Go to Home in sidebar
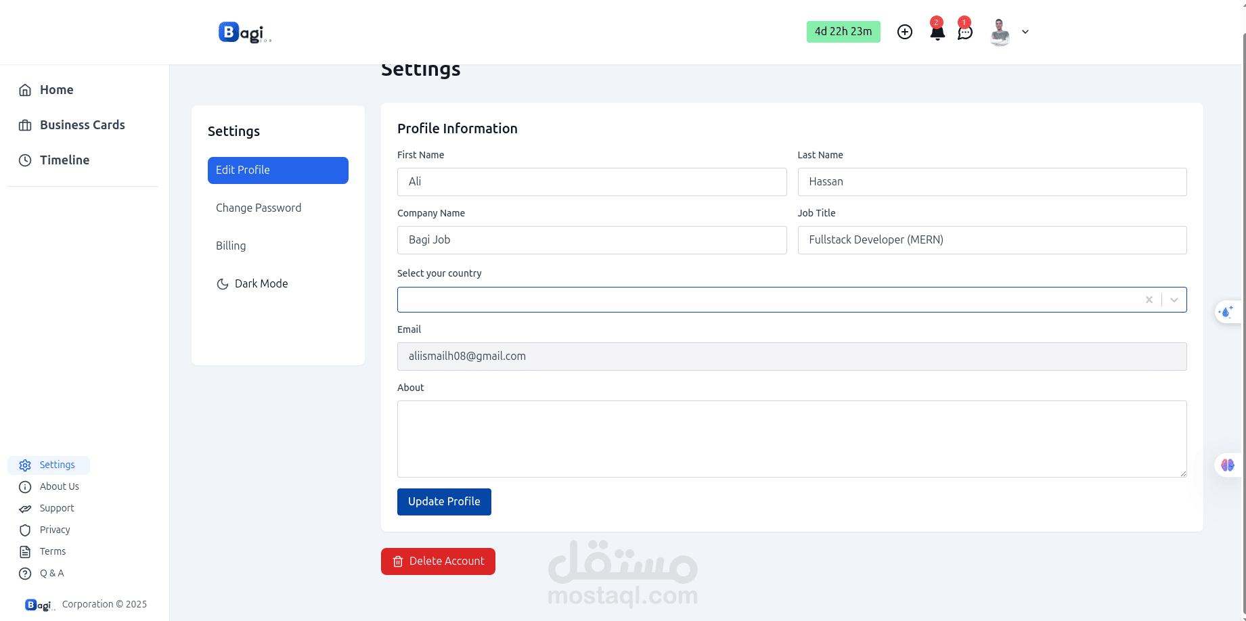1246x621 pixels. (x=56, y=90)
